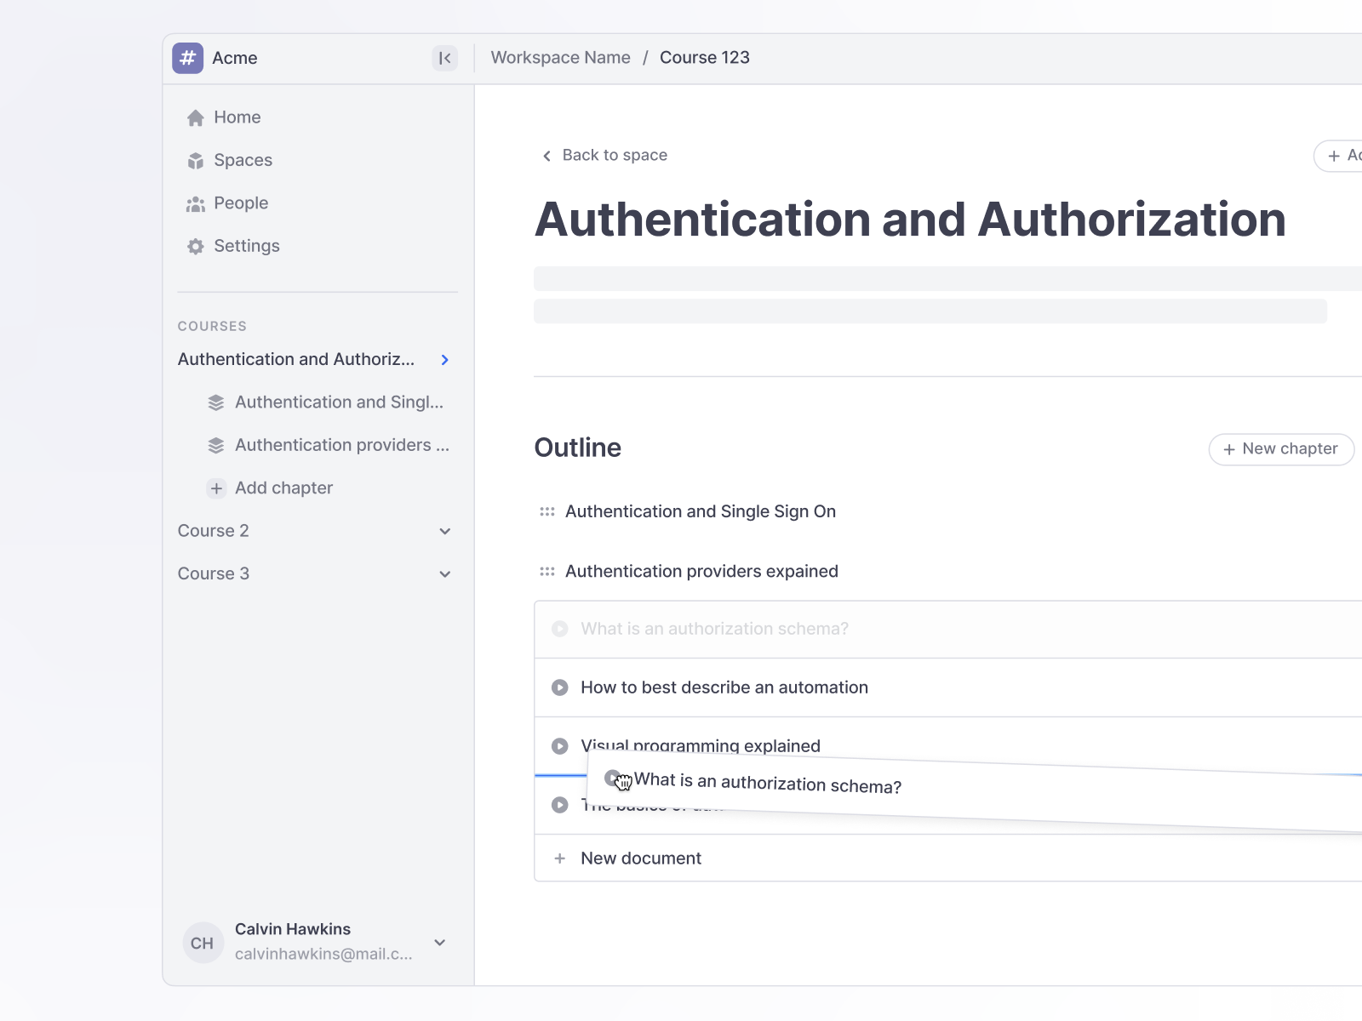
Task: Open the Visual programming explained document
Action: (x=700, y=743)
